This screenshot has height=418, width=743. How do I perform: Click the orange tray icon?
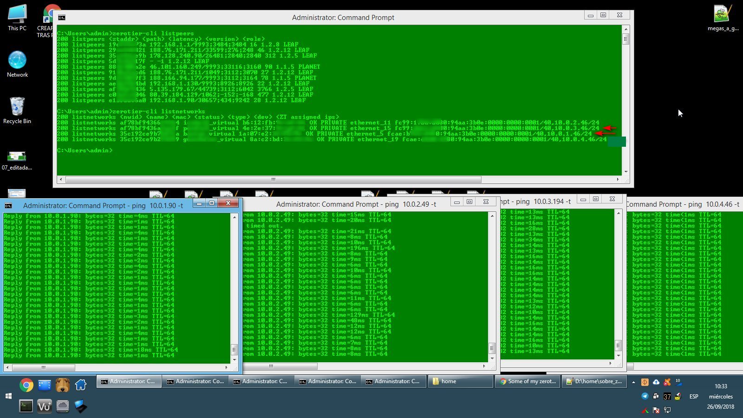pos(645,382)
